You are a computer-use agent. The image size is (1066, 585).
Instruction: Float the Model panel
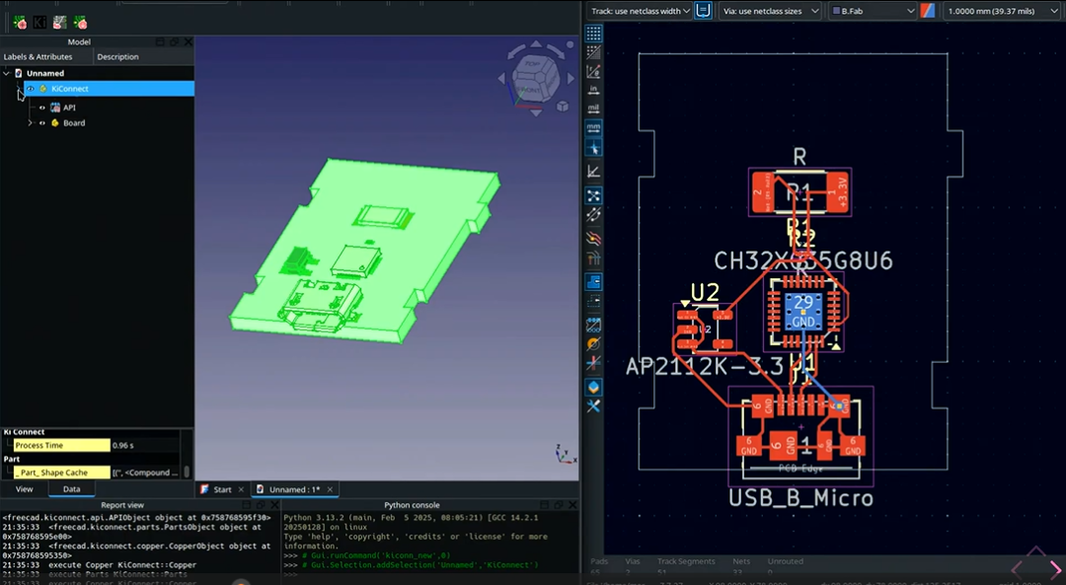[x=174, y=41]
